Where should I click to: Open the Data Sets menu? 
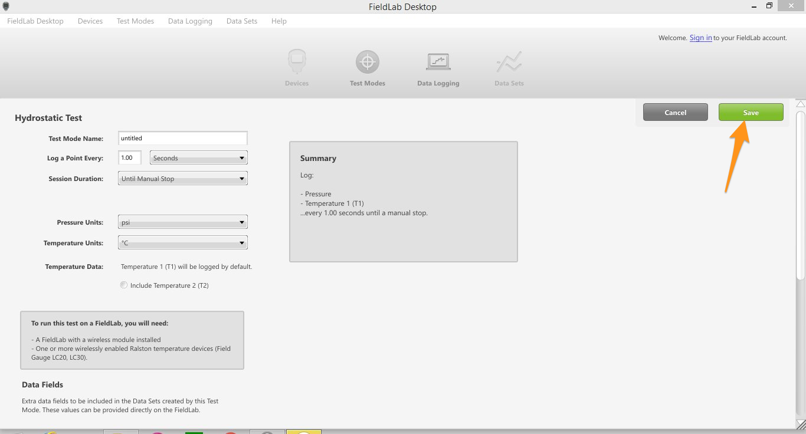tap(242, 21)
